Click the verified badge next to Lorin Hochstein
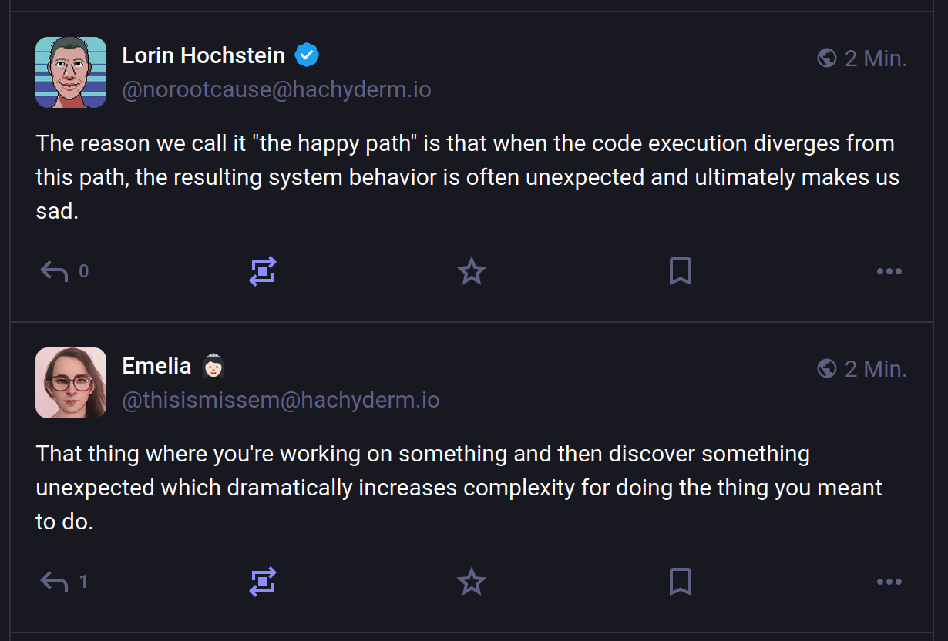948x641 pixels. coord(307,55)
